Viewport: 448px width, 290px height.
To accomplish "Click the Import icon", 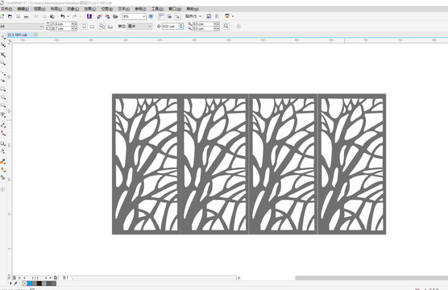I will tap(99, 17).
